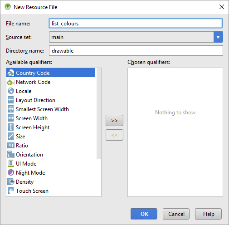Select Orientation qualifier text
Screen dimensions: 229x225
(29, 155)
